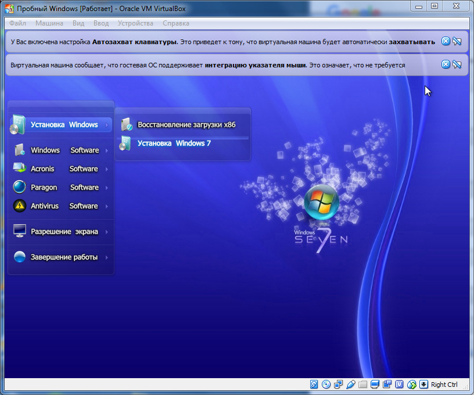Viewport: 474px width, 395px height.
Task: Open the Устройства menu
Action: click(x=135, y=23)
